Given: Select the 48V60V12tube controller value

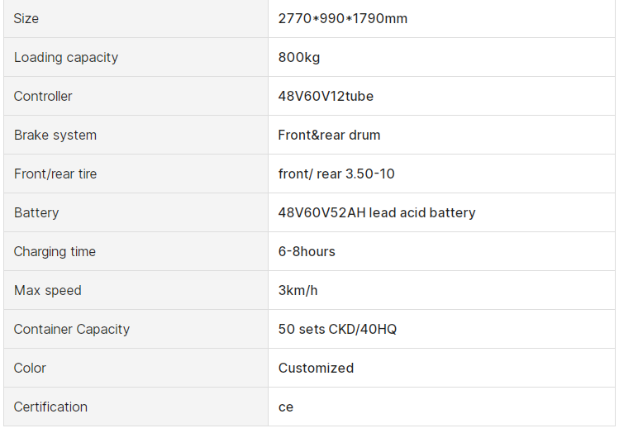Looking at the screenshot, I should pos(326,97).
